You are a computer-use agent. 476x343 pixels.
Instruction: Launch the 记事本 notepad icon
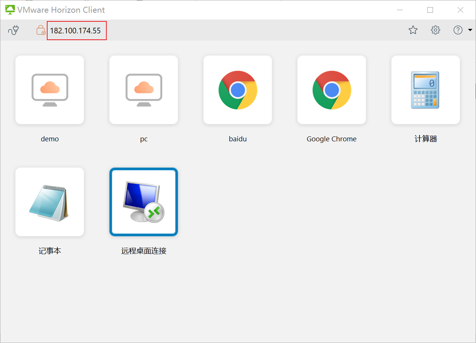click(50, 202)
